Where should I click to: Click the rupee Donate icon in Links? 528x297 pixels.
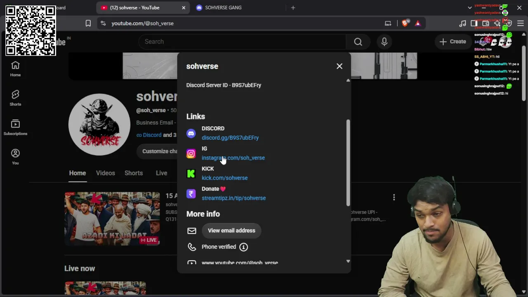(191, 193)
